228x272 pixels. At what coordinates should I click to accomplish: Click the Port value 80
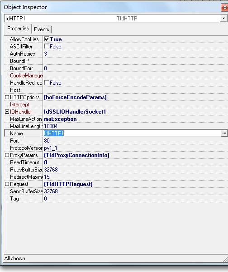tap(47, 140)
